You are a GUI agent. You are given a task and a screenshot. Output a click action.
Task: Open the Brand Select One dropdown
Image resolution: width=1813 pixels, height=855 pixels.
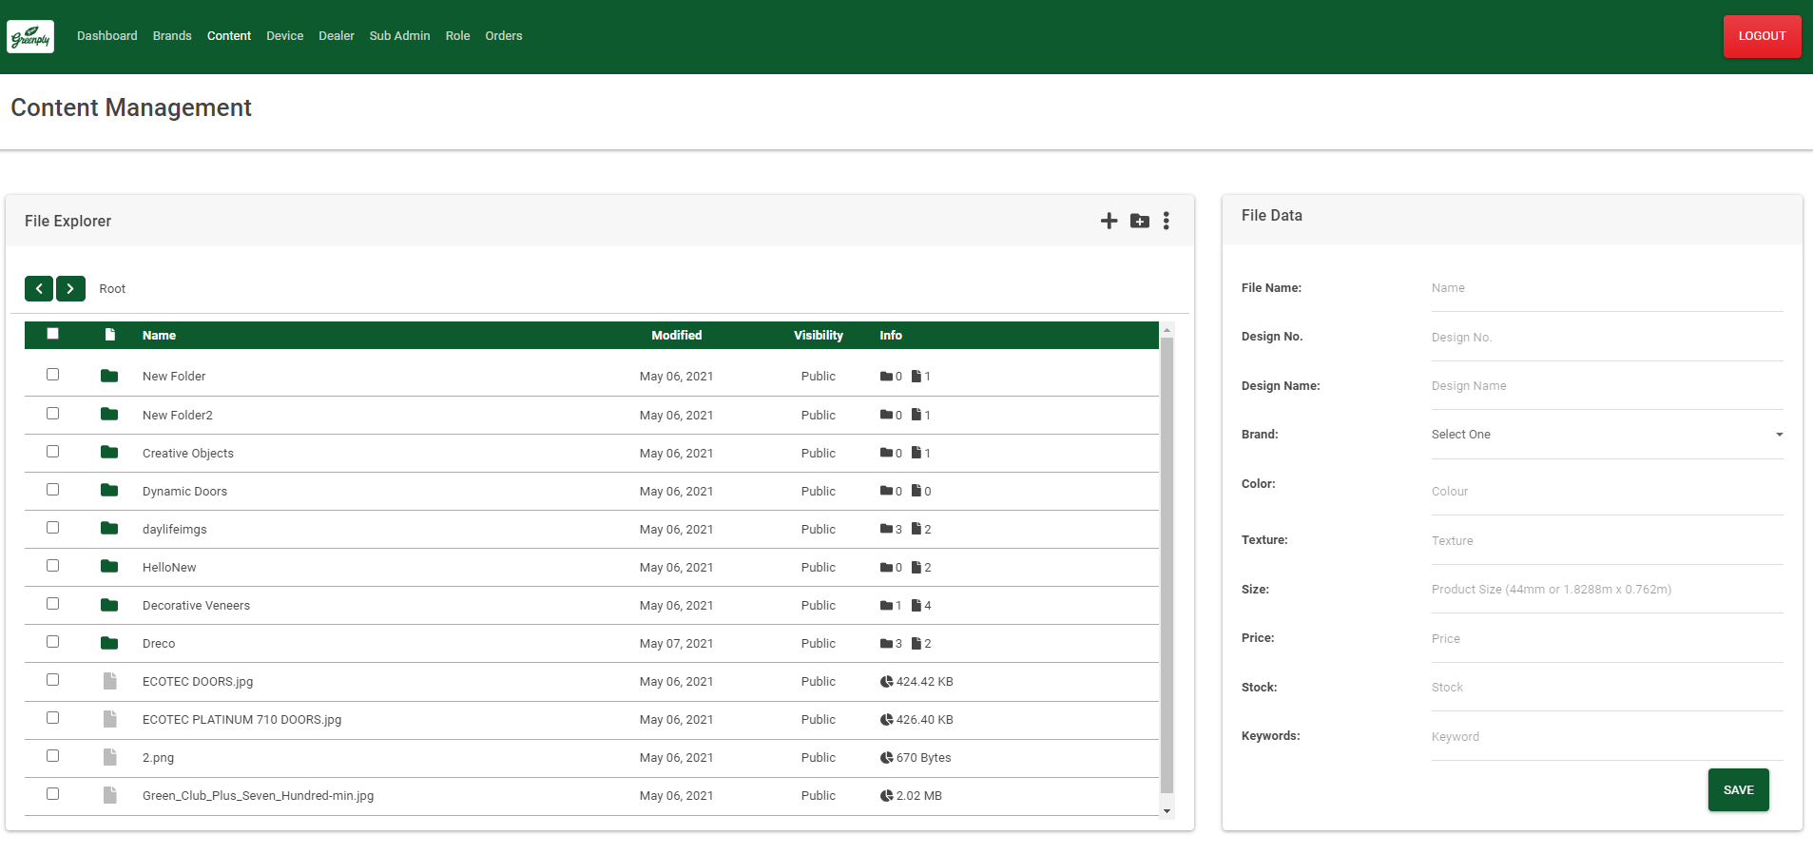point(1607,435)
